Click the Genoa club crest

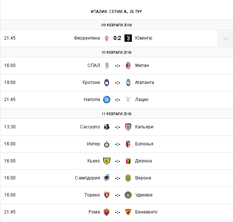click(x=128, y=161)
